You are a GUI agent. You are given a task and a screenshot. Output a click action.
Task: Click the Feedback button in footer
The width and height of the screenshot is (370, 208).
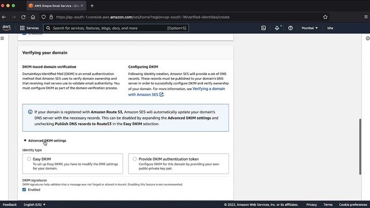[x=10, y=205]
